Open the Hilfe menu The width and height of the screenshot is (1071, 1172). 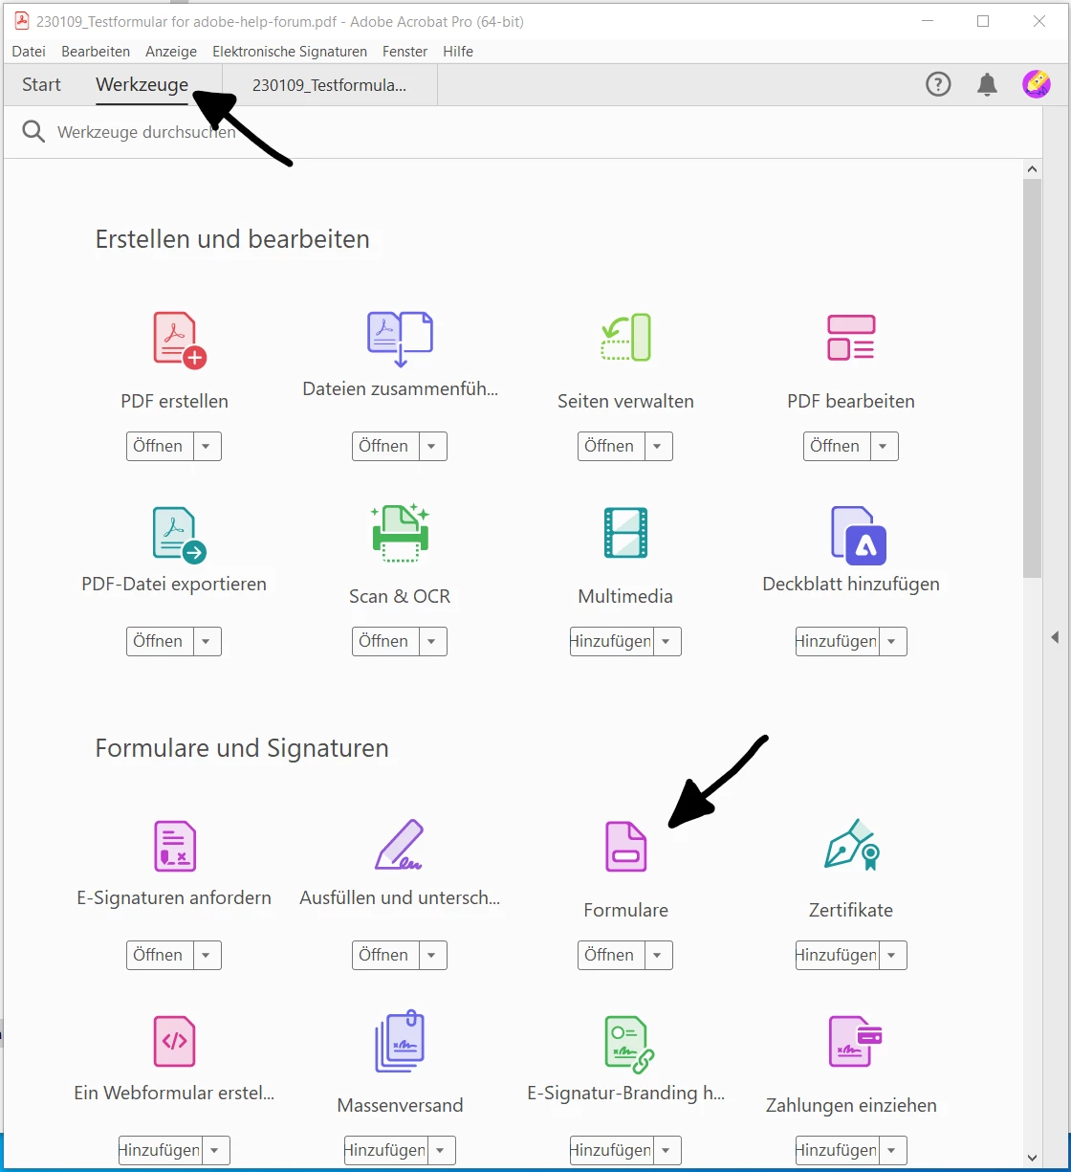[458, 52]
